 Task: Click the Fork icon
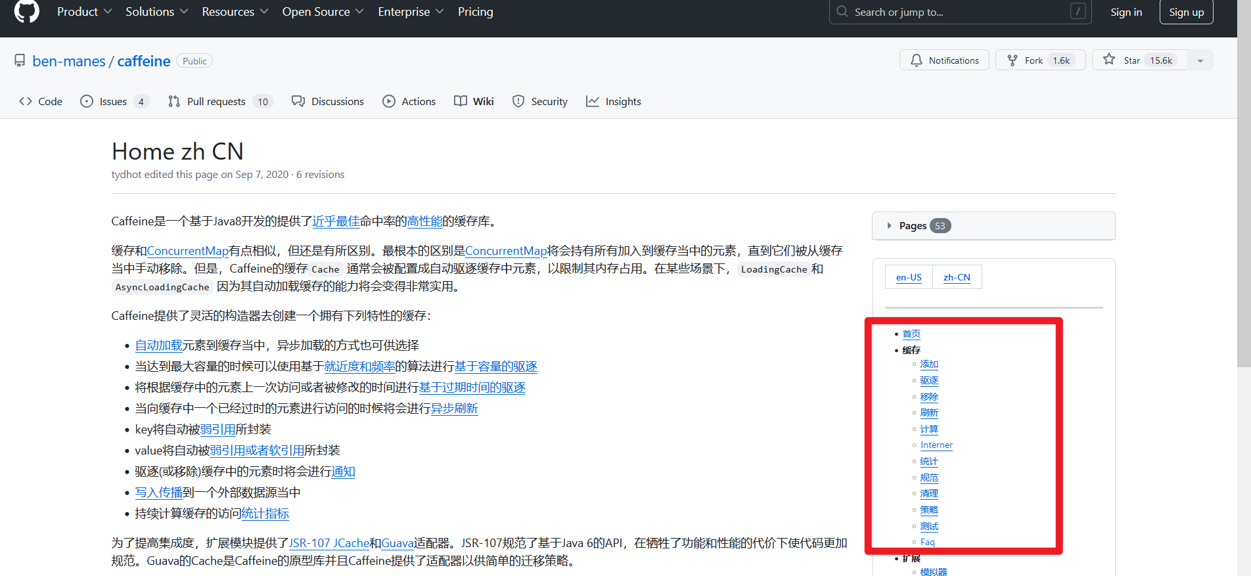(x=1012, y=60)
